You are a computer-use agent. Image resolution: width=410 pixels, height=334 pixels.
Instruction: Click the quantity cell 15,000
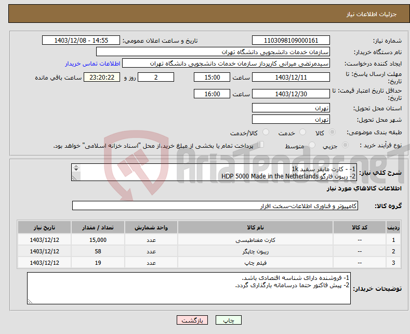98,240
